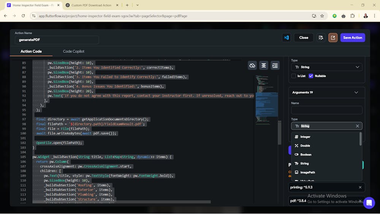Collapse the Arguments 19 section
Viewport: 380px width, 214px height.
[x=356, y=92]
